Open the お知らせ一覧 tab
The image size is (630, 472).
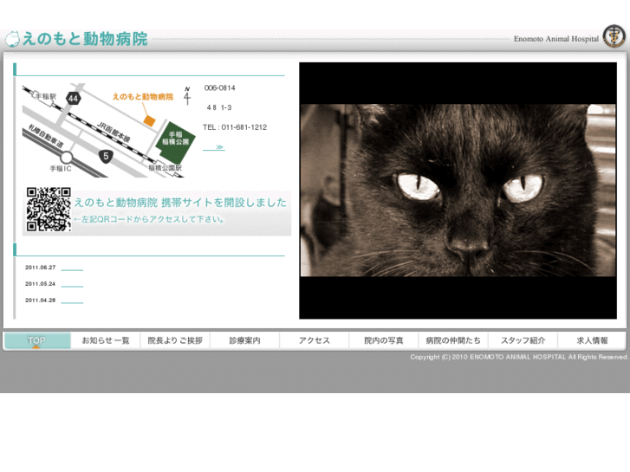coord(106,340)
